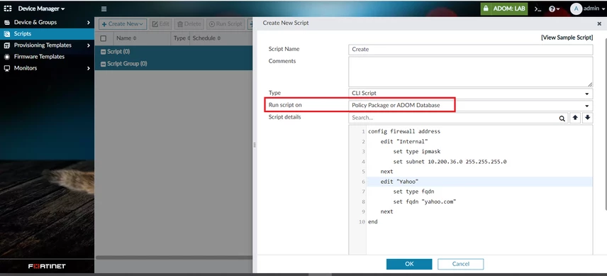This screenshot has width=607, height=276.
Task: Click the 'end' line in script
Action: (x=373, y=222)
